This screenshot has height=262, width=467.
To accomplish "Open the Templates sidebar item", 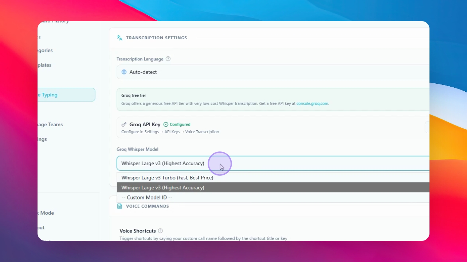I will (x=44, y=65).
